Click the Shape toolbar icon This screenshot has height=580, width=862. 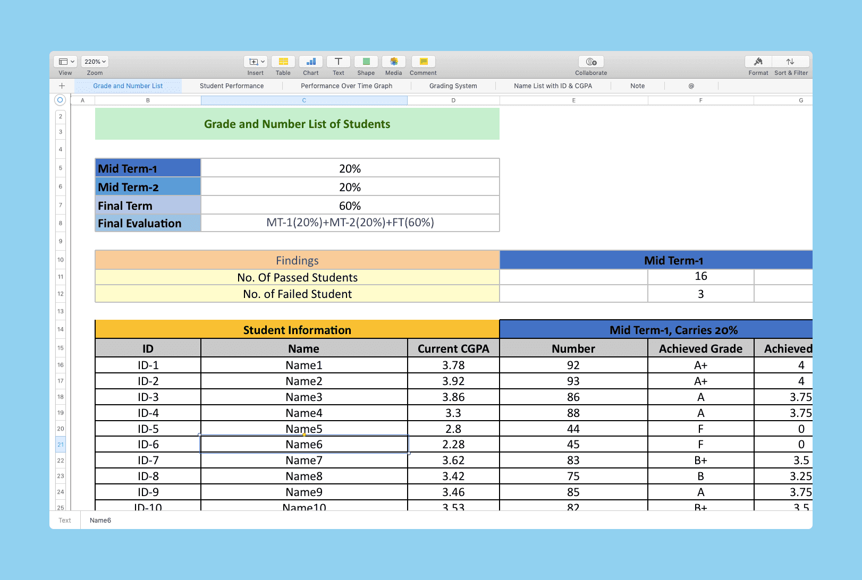pyautogui.click(x=366, y=62)
